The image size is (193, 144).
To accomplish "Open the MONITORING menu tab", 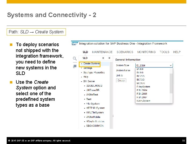I will [146, 52].
